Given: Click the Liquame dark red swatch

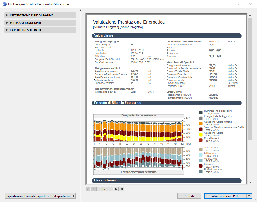Looking at the screenshot, I should pyautogui.click(x=201, y=166).
